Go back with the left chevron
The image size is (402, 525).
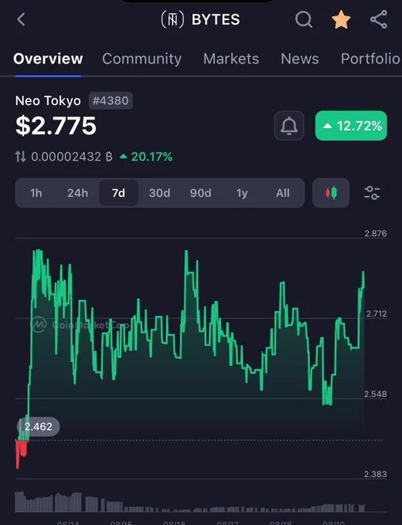click(21, 19)
